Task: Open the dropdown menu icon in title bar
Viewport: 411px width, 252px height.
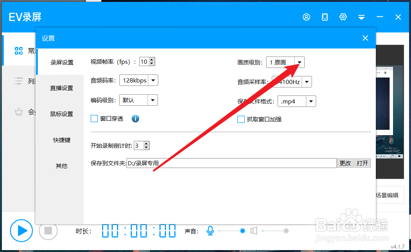Action: click(x=361, y=17)
